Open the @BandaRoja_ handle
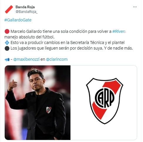The height and width of the screenshot is (142, 143). click(x=26, y=12)
